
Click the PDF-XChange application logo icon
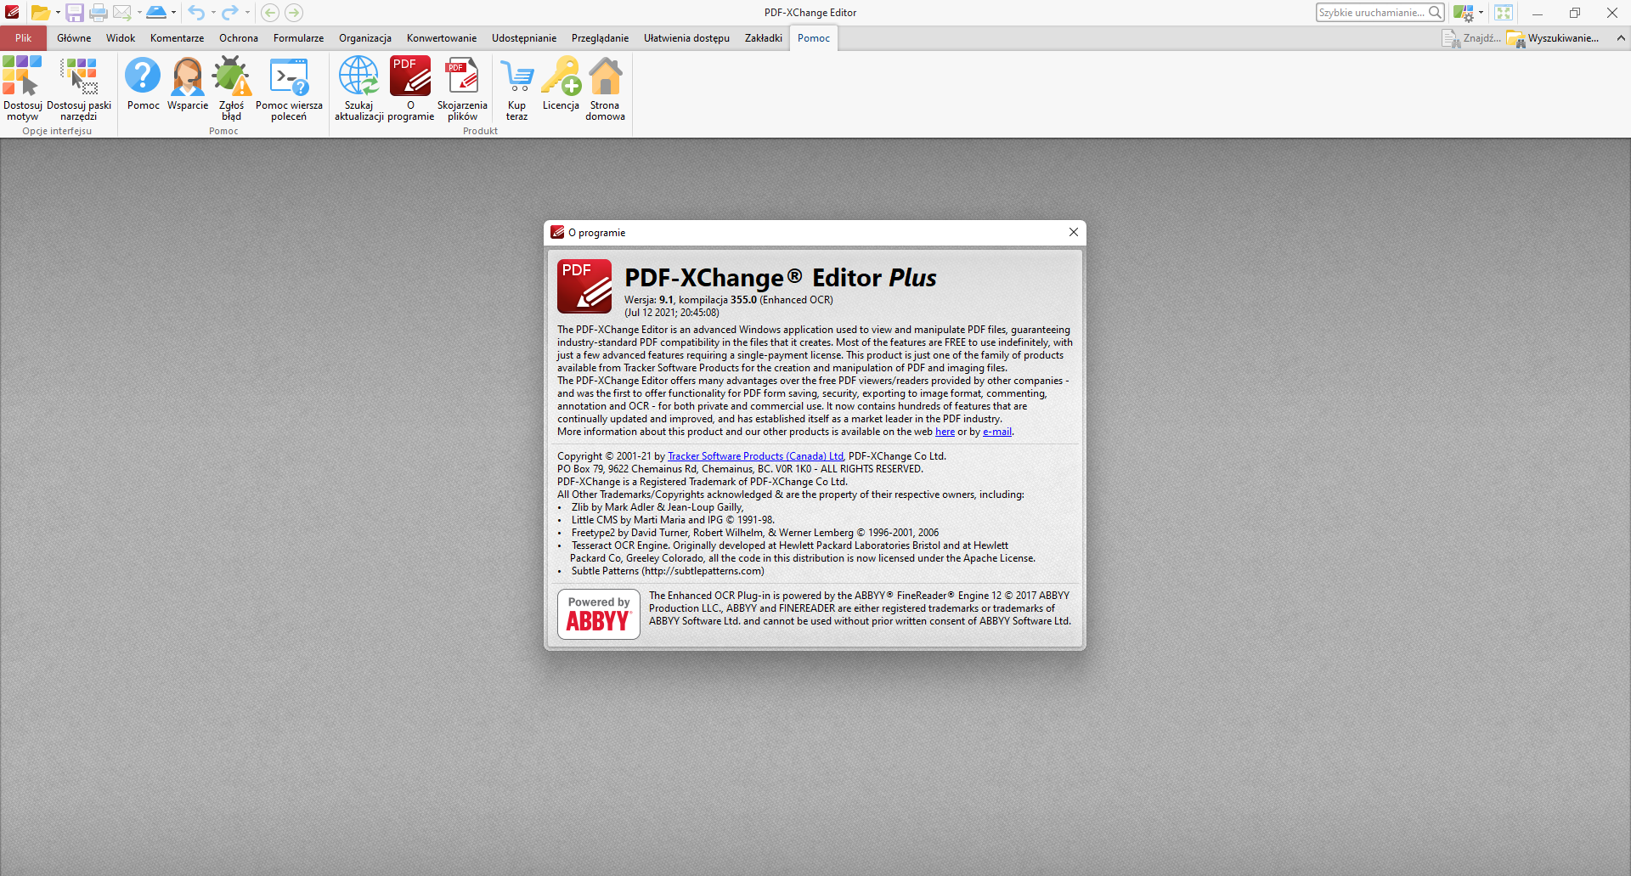[12, 13]
